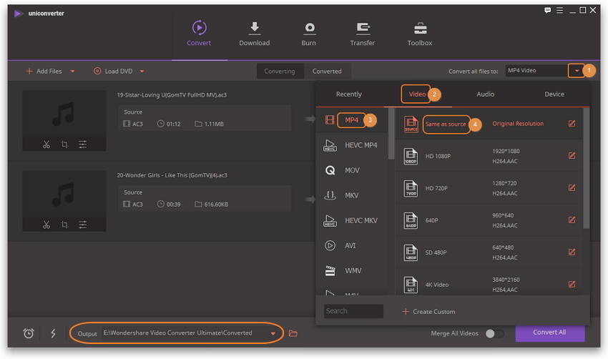This screenshot has width=608, height=359.
Task: Open the Convert all files to dropdown arrow
Action: tap(577, 71)
